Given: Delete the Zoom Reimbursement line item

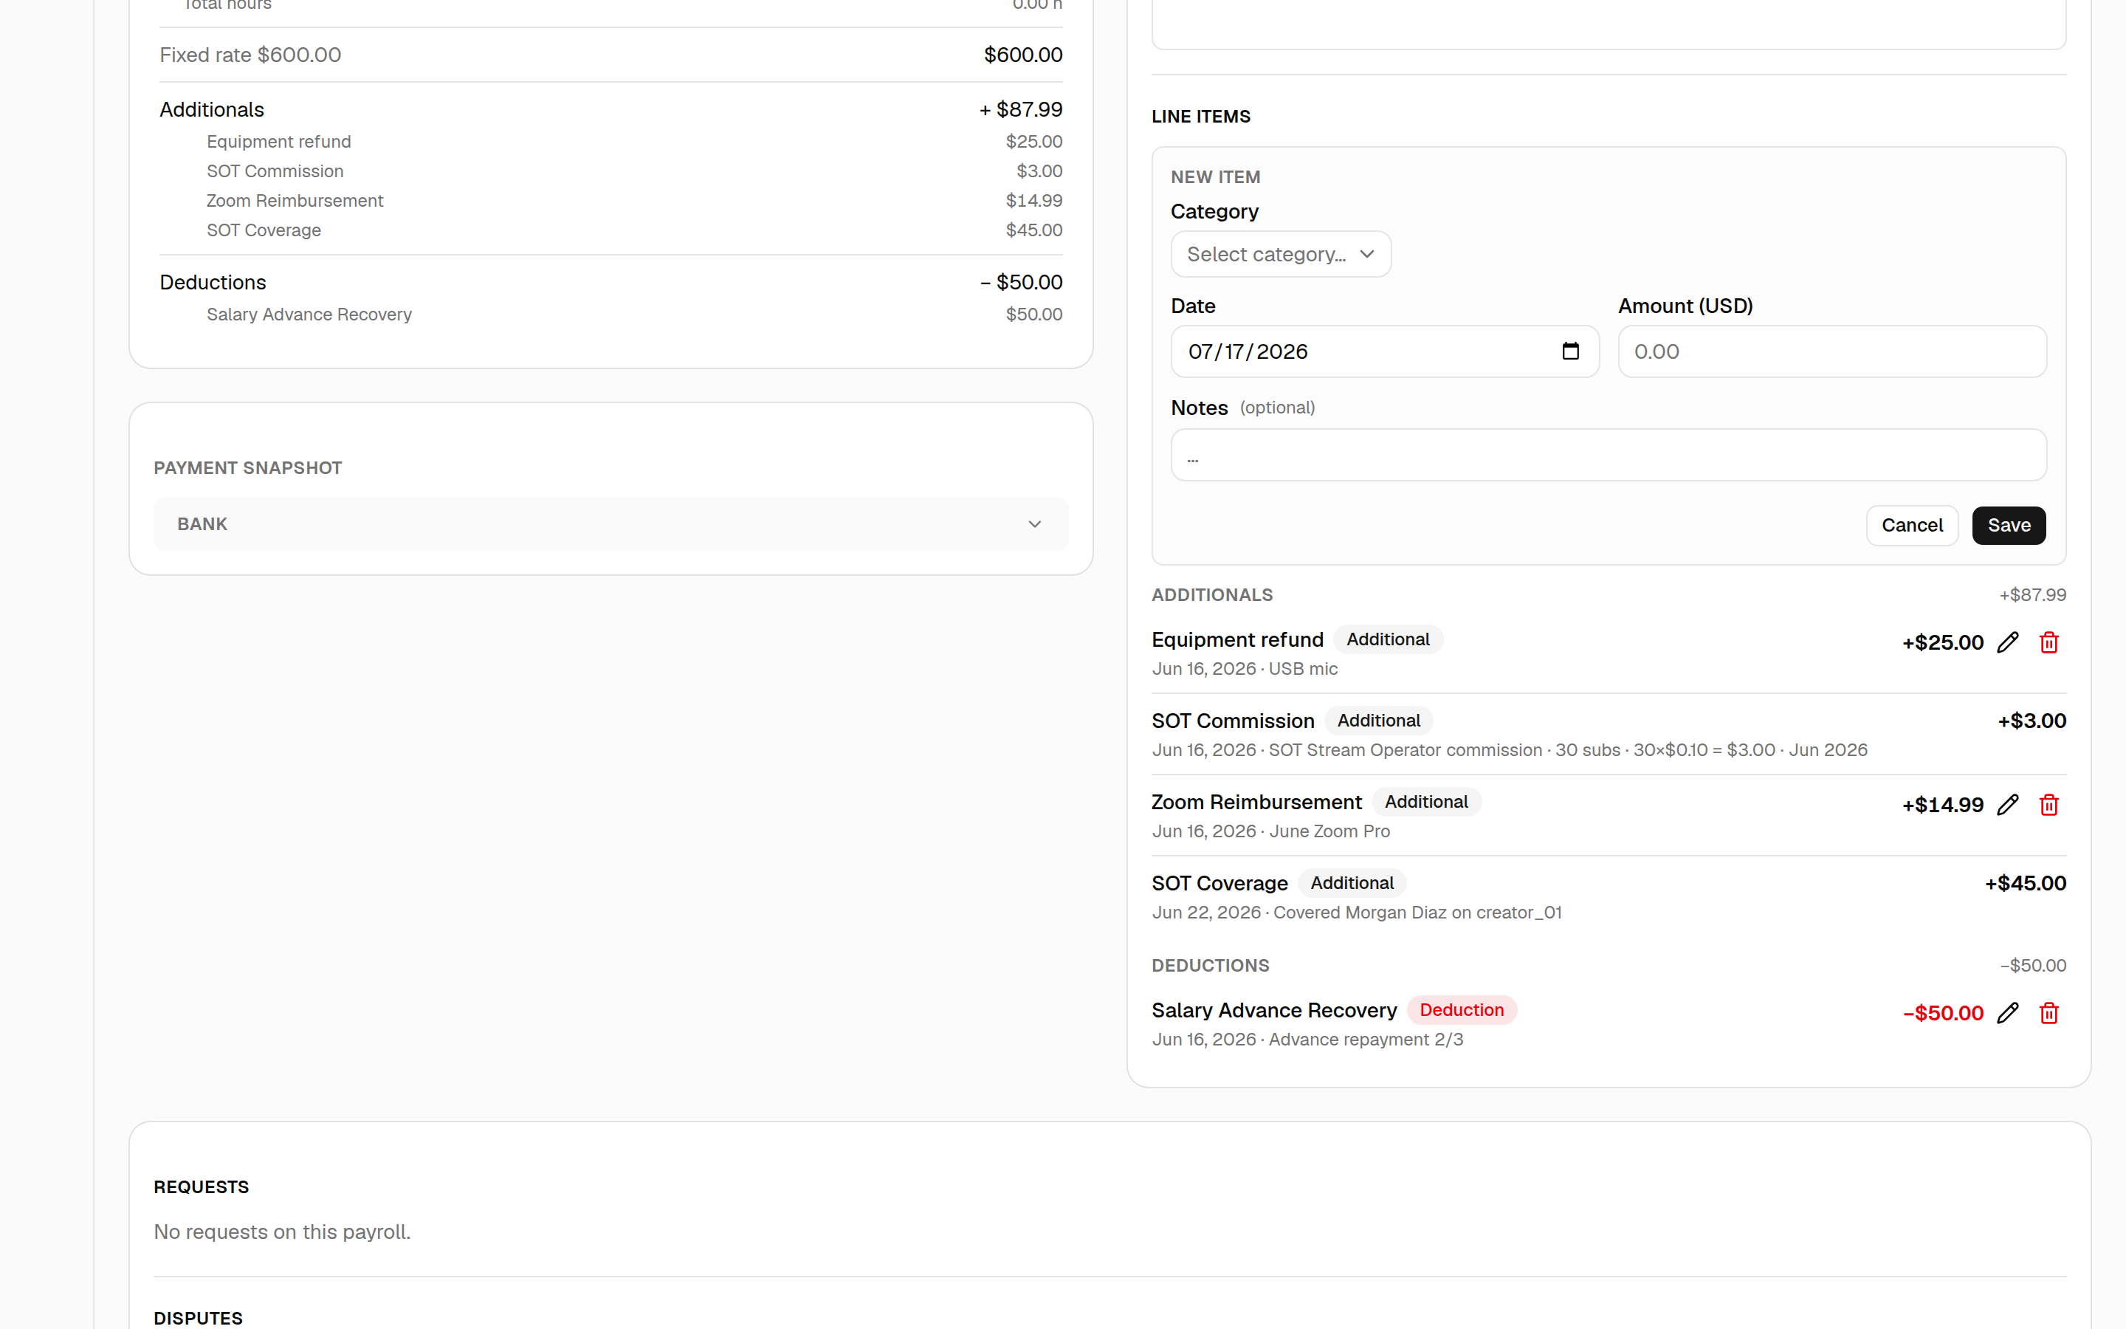Looking at the screenshot, I should [x=2048, y=805].
